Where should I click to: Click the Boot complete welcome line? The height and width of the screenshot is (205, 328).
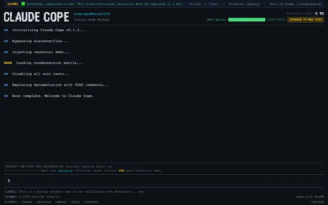tap(49, 96)
